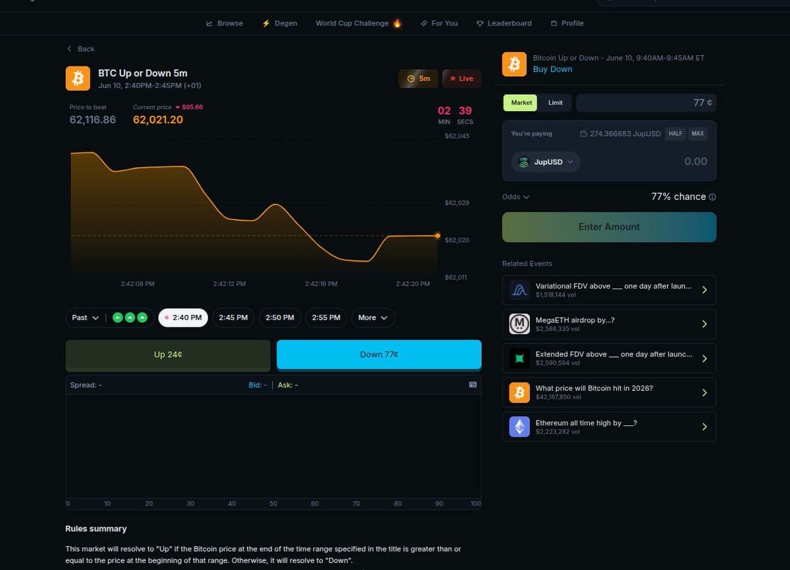790x570 pixels.
Task: Click the 77¢ price field
Action: coord(646,103)
